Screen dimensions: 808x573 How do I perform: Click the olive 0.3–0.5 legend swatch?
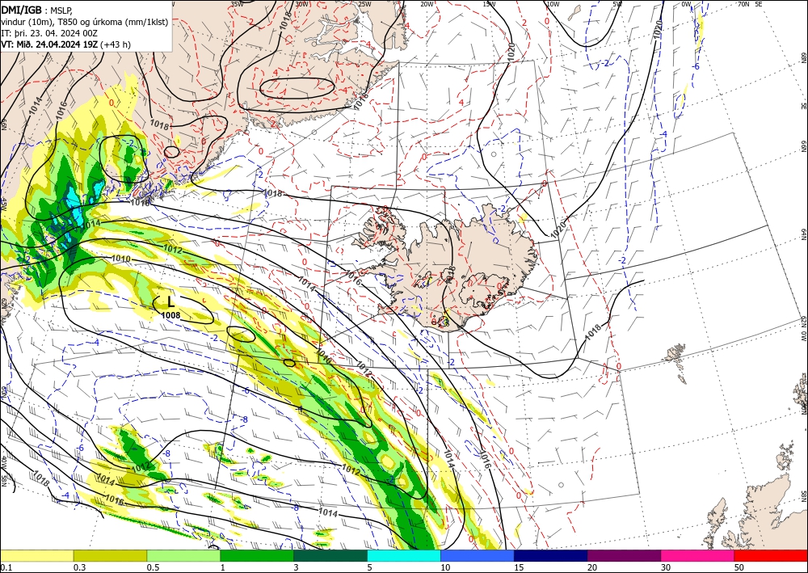coord(110,555)
